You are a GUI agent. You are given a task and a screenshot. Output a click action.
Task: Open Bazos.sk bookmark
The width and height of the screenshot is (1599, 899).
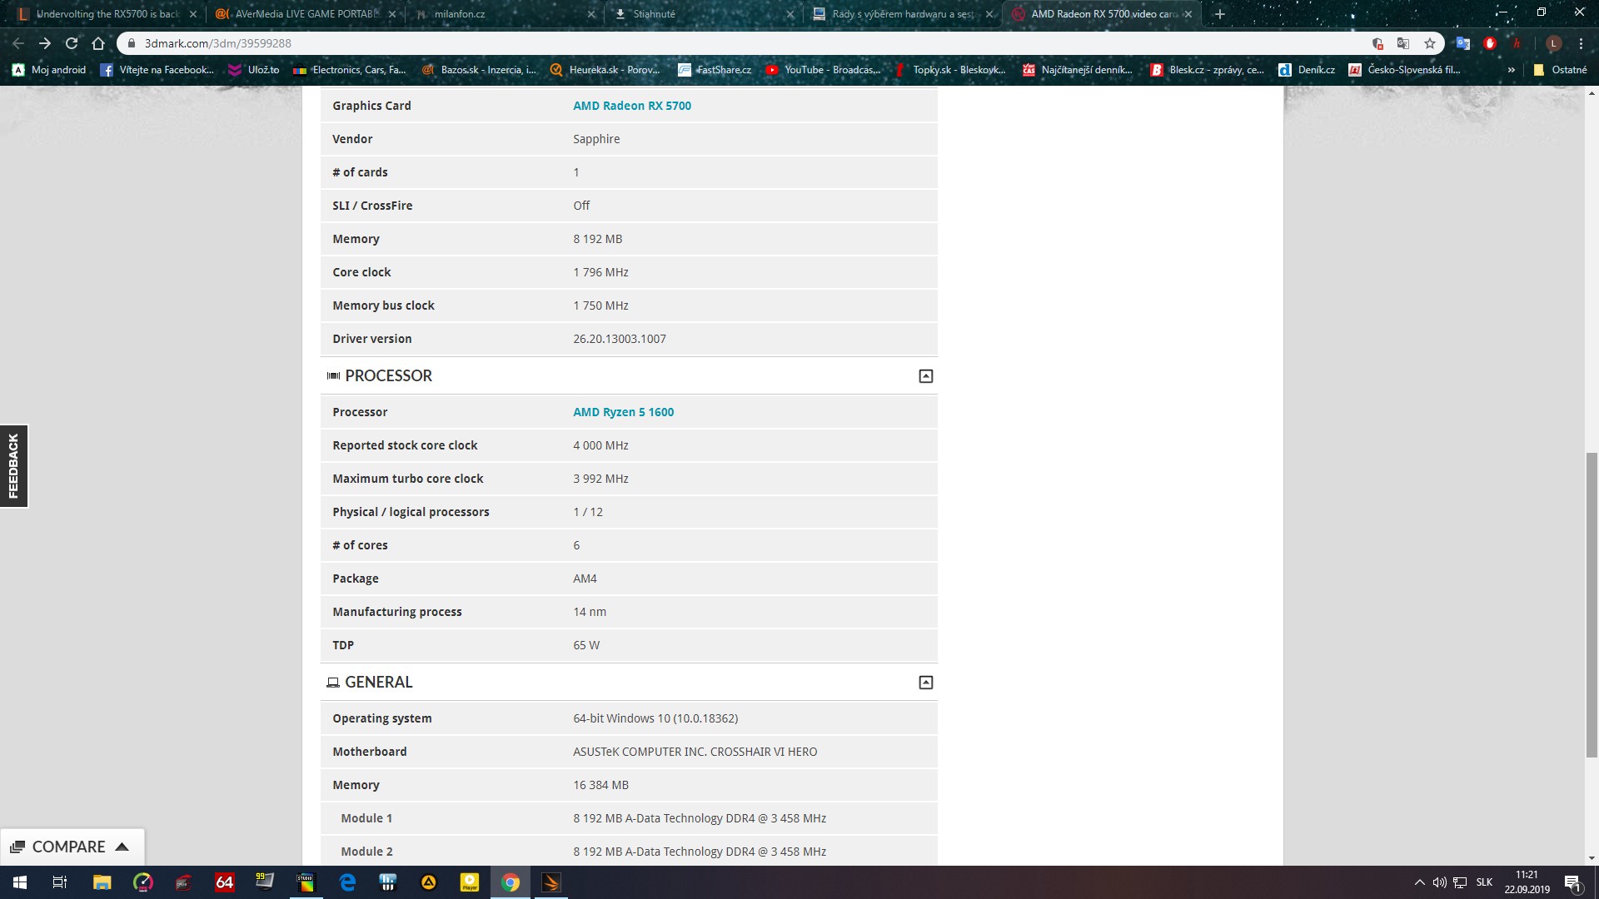pyautogui.click(x=479, y=70)
